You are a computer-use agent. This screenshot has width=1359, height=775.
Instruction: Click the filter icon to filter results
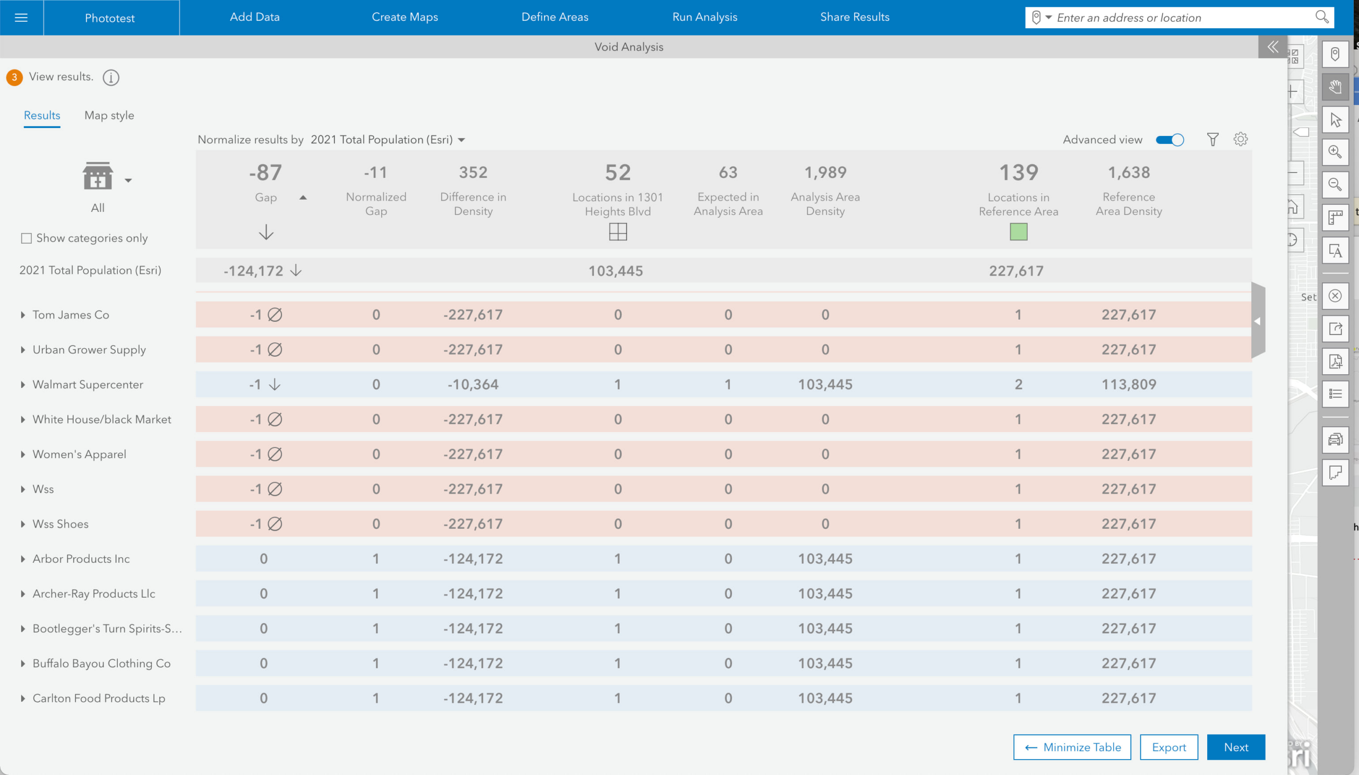coord(1212,138)
